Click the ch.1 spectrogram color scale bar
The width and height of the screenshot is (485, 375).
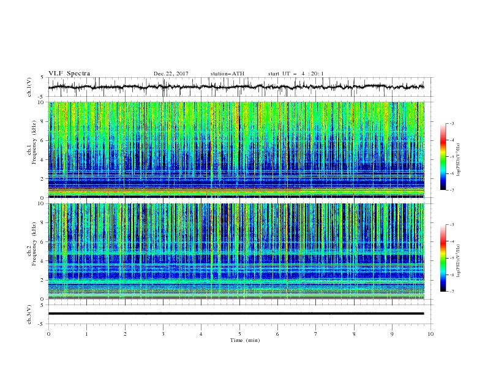(443, 157)
